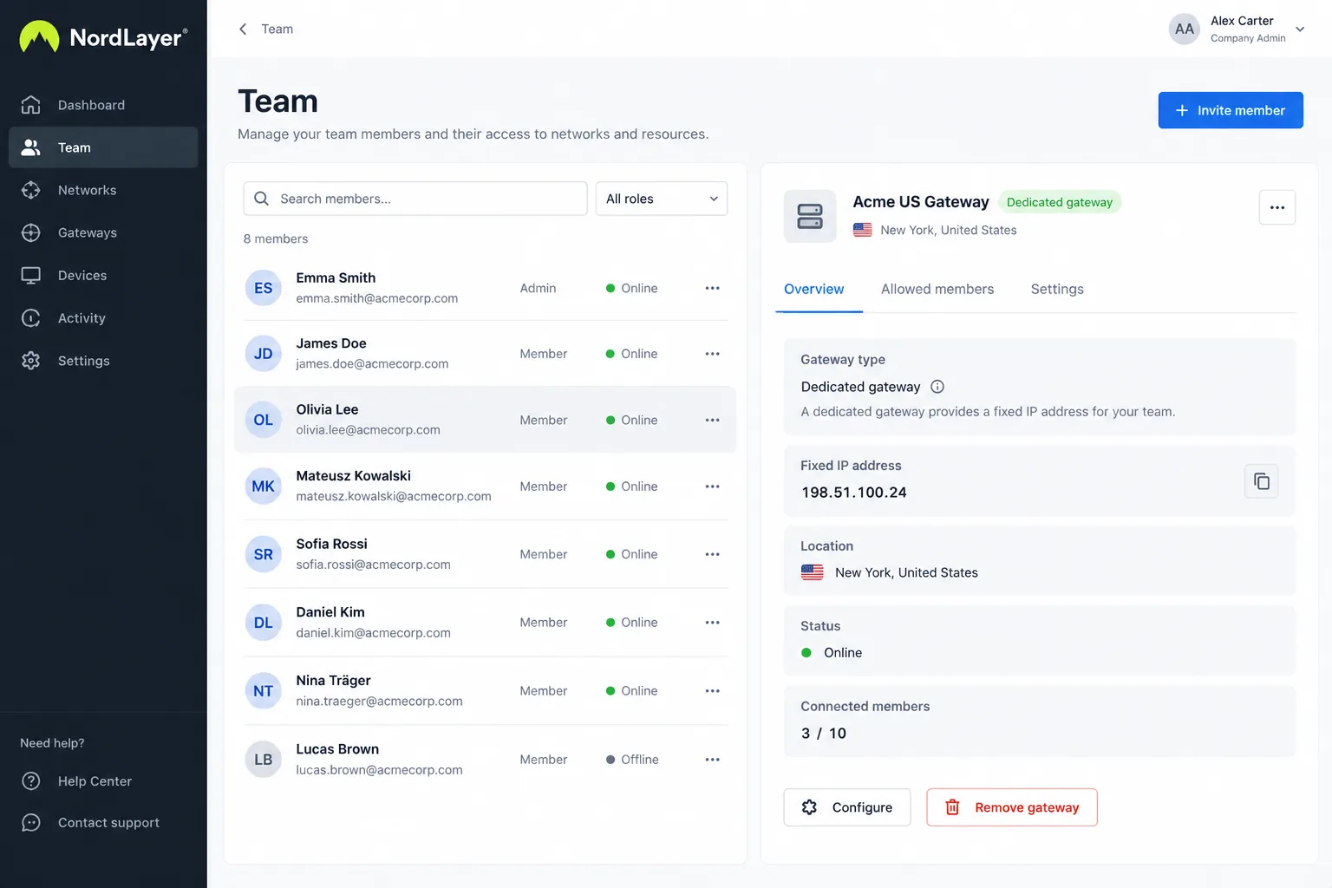Viewport: 1332px width, 888px height.
Task: Open options menu for Sofia Rossi
Action: tap(712, 554)
